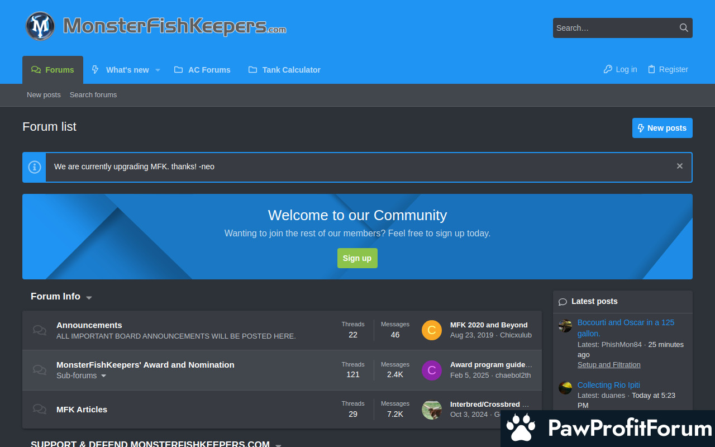Click the green Sign up button
The width and height of the screenshot is (715, 447).
point(357,258)
